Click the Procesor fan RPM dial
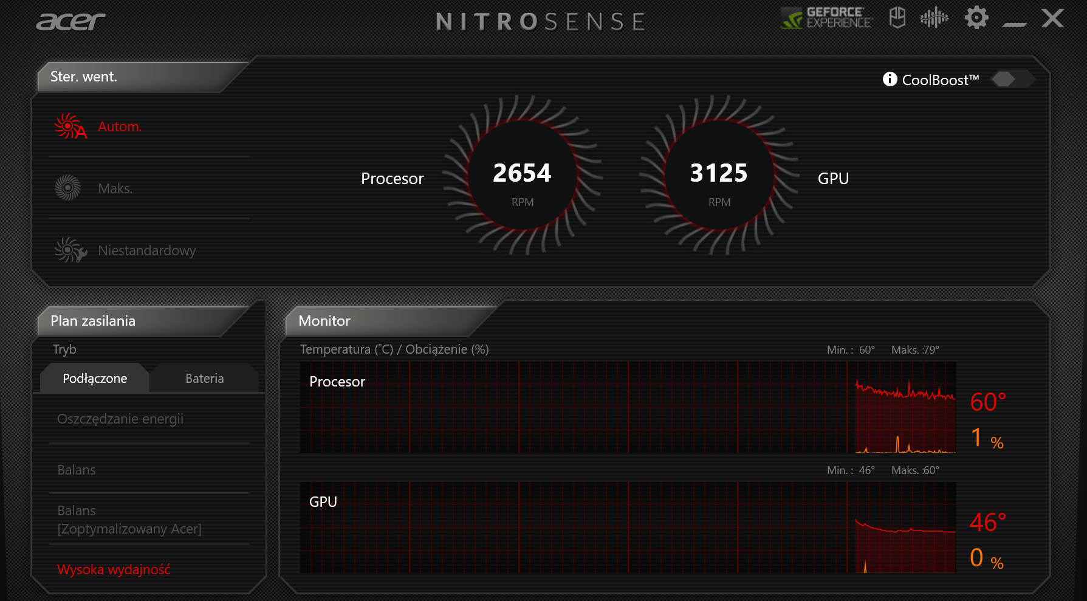The width and height of the screenshot is (1087, 601). tap(522, 175)
